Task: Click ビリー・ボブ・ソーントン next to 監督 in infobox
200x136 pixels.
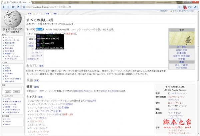Action: pos(177,93)
